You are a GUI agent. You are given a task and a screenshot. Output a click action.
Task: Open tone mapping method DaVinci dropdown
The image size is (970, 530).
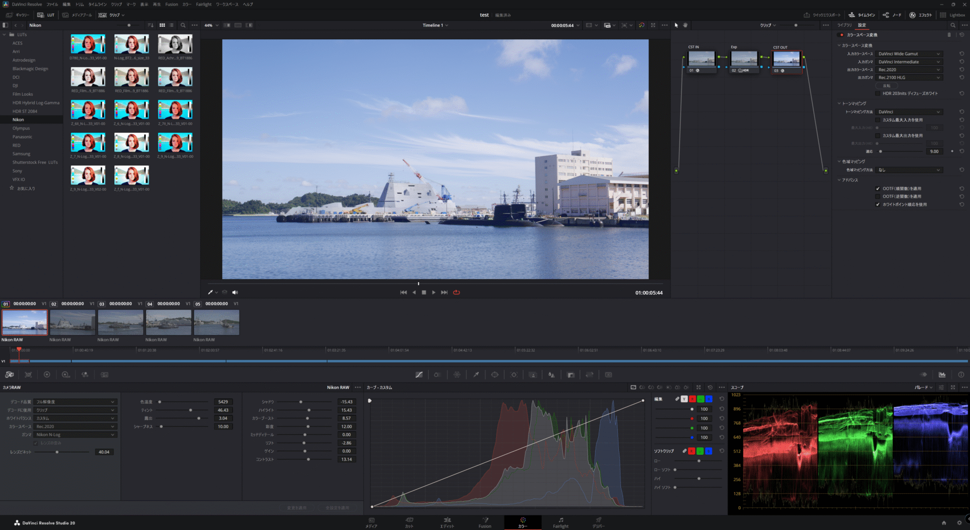point(909,112)
